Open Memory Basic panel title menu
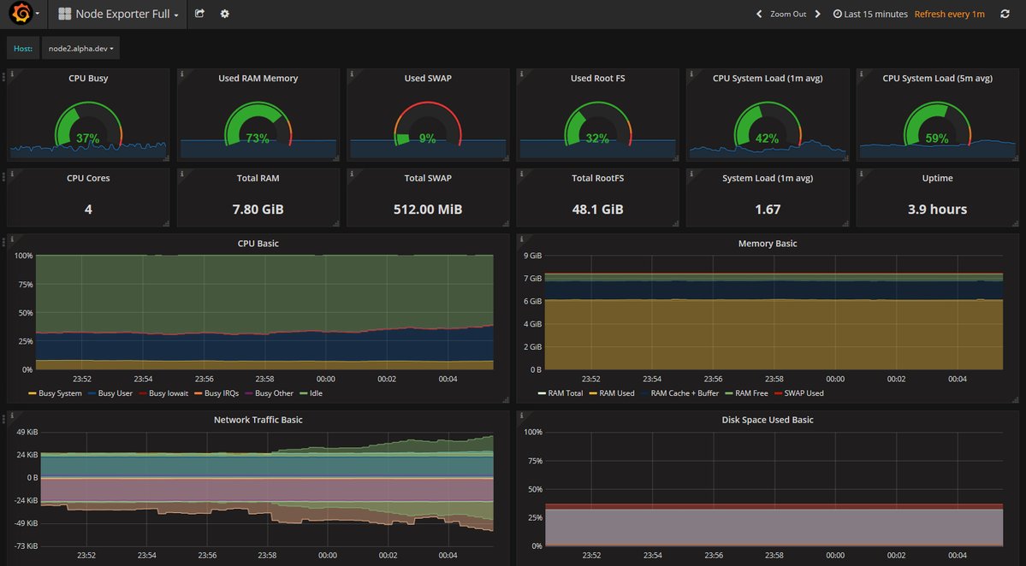This screenshot has width=1026, height=566. click(x=768, y=244)
